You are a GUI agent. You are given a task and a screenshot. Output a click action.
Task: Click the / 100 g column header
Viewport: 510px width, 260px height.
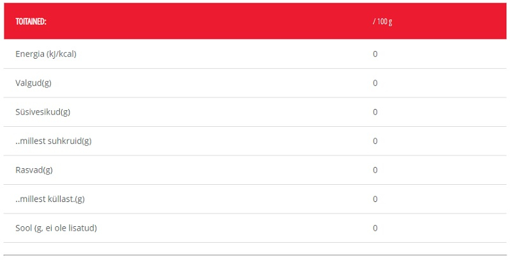click(x=382, y=22)
